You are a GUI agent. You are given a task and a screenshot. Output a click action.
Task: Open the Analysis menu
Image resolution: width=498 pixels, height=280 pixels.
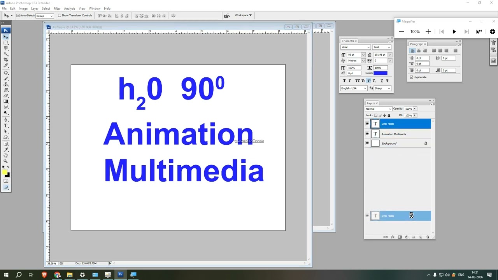[70, 9]
